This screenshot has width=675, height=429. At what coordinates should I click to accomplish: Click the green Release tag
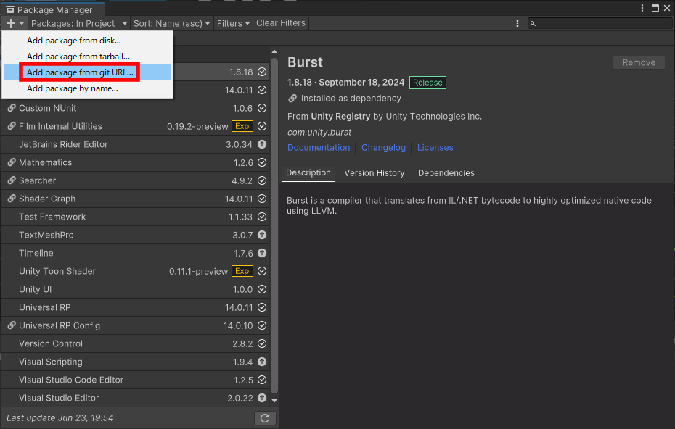pyautogui.click(x=427, y=83)
